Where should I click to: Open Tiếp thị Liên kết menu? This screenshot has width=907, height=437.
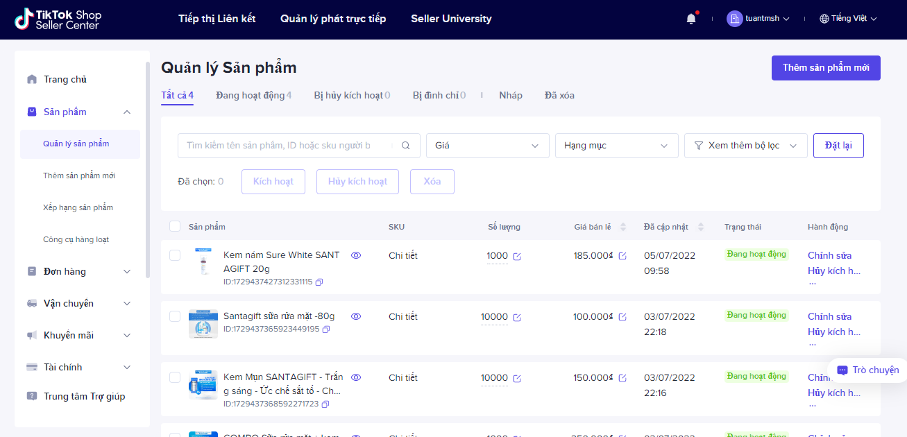217,19
